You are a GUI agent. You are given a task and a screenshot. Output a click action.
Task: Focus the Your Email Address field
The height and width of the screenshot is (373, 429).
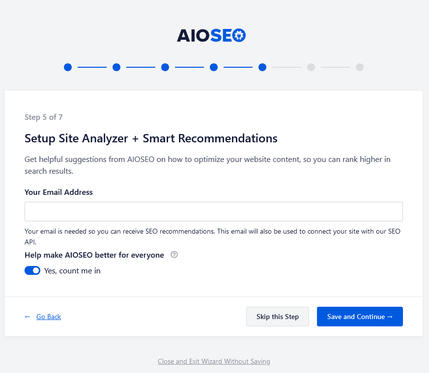click(x=214, y=212)
